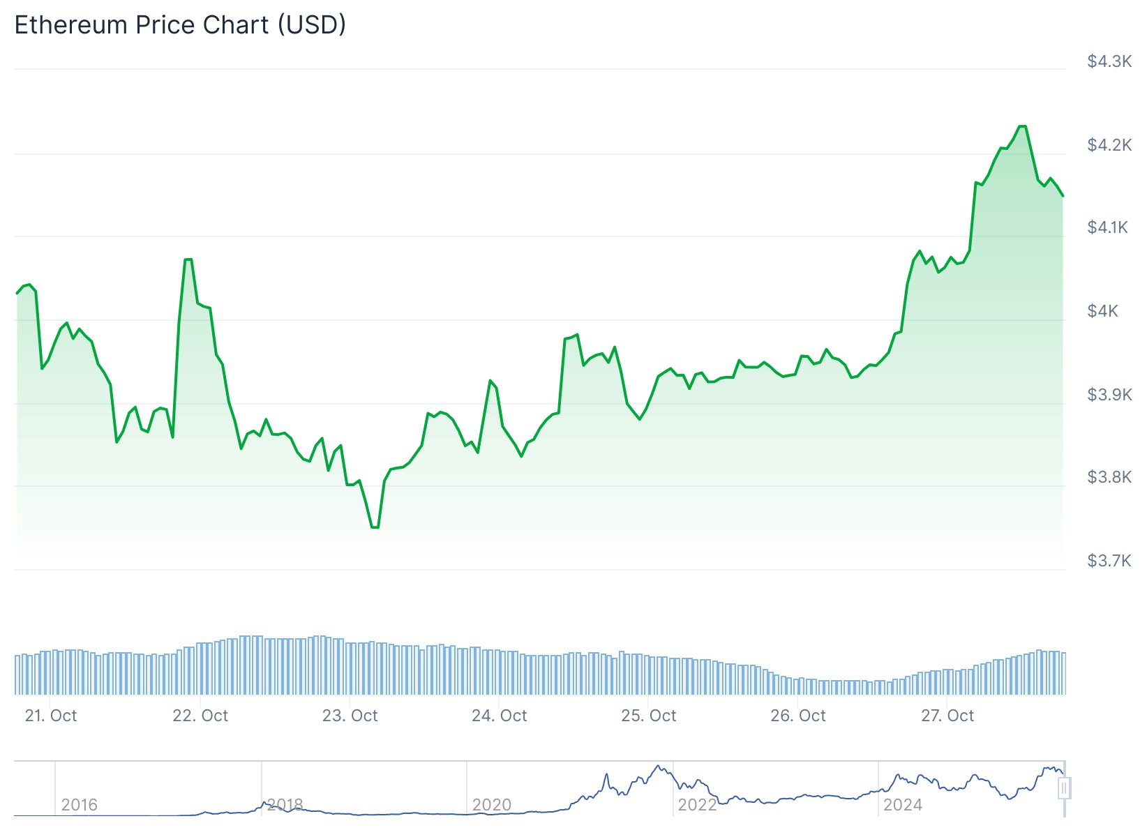Select the 25. Oct axis label
The image size is (1147, 837).
[x=649, y=716]
